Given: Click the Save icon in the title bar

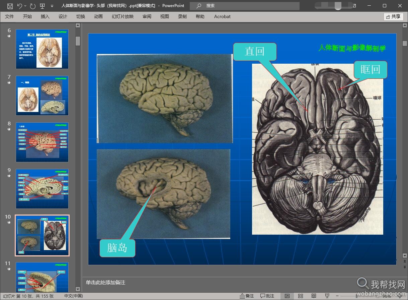Looking at the screenshot, I should coord(10,6).
